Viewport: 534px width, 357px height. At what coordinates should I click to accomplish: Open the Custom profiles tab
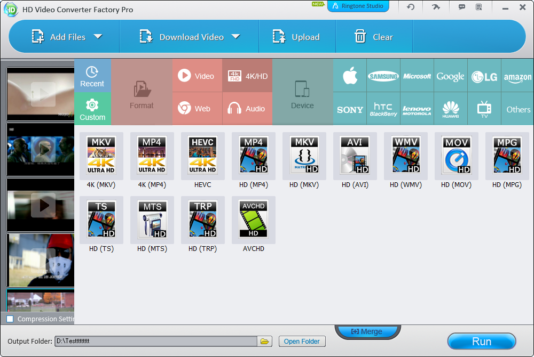[92, 109]
